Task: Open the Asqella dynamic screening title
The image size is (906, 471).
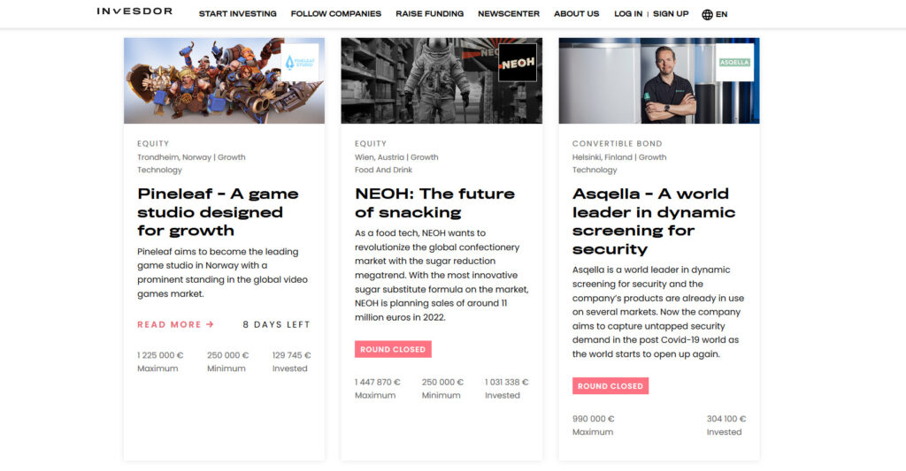Action: click(x=654, y=221)
